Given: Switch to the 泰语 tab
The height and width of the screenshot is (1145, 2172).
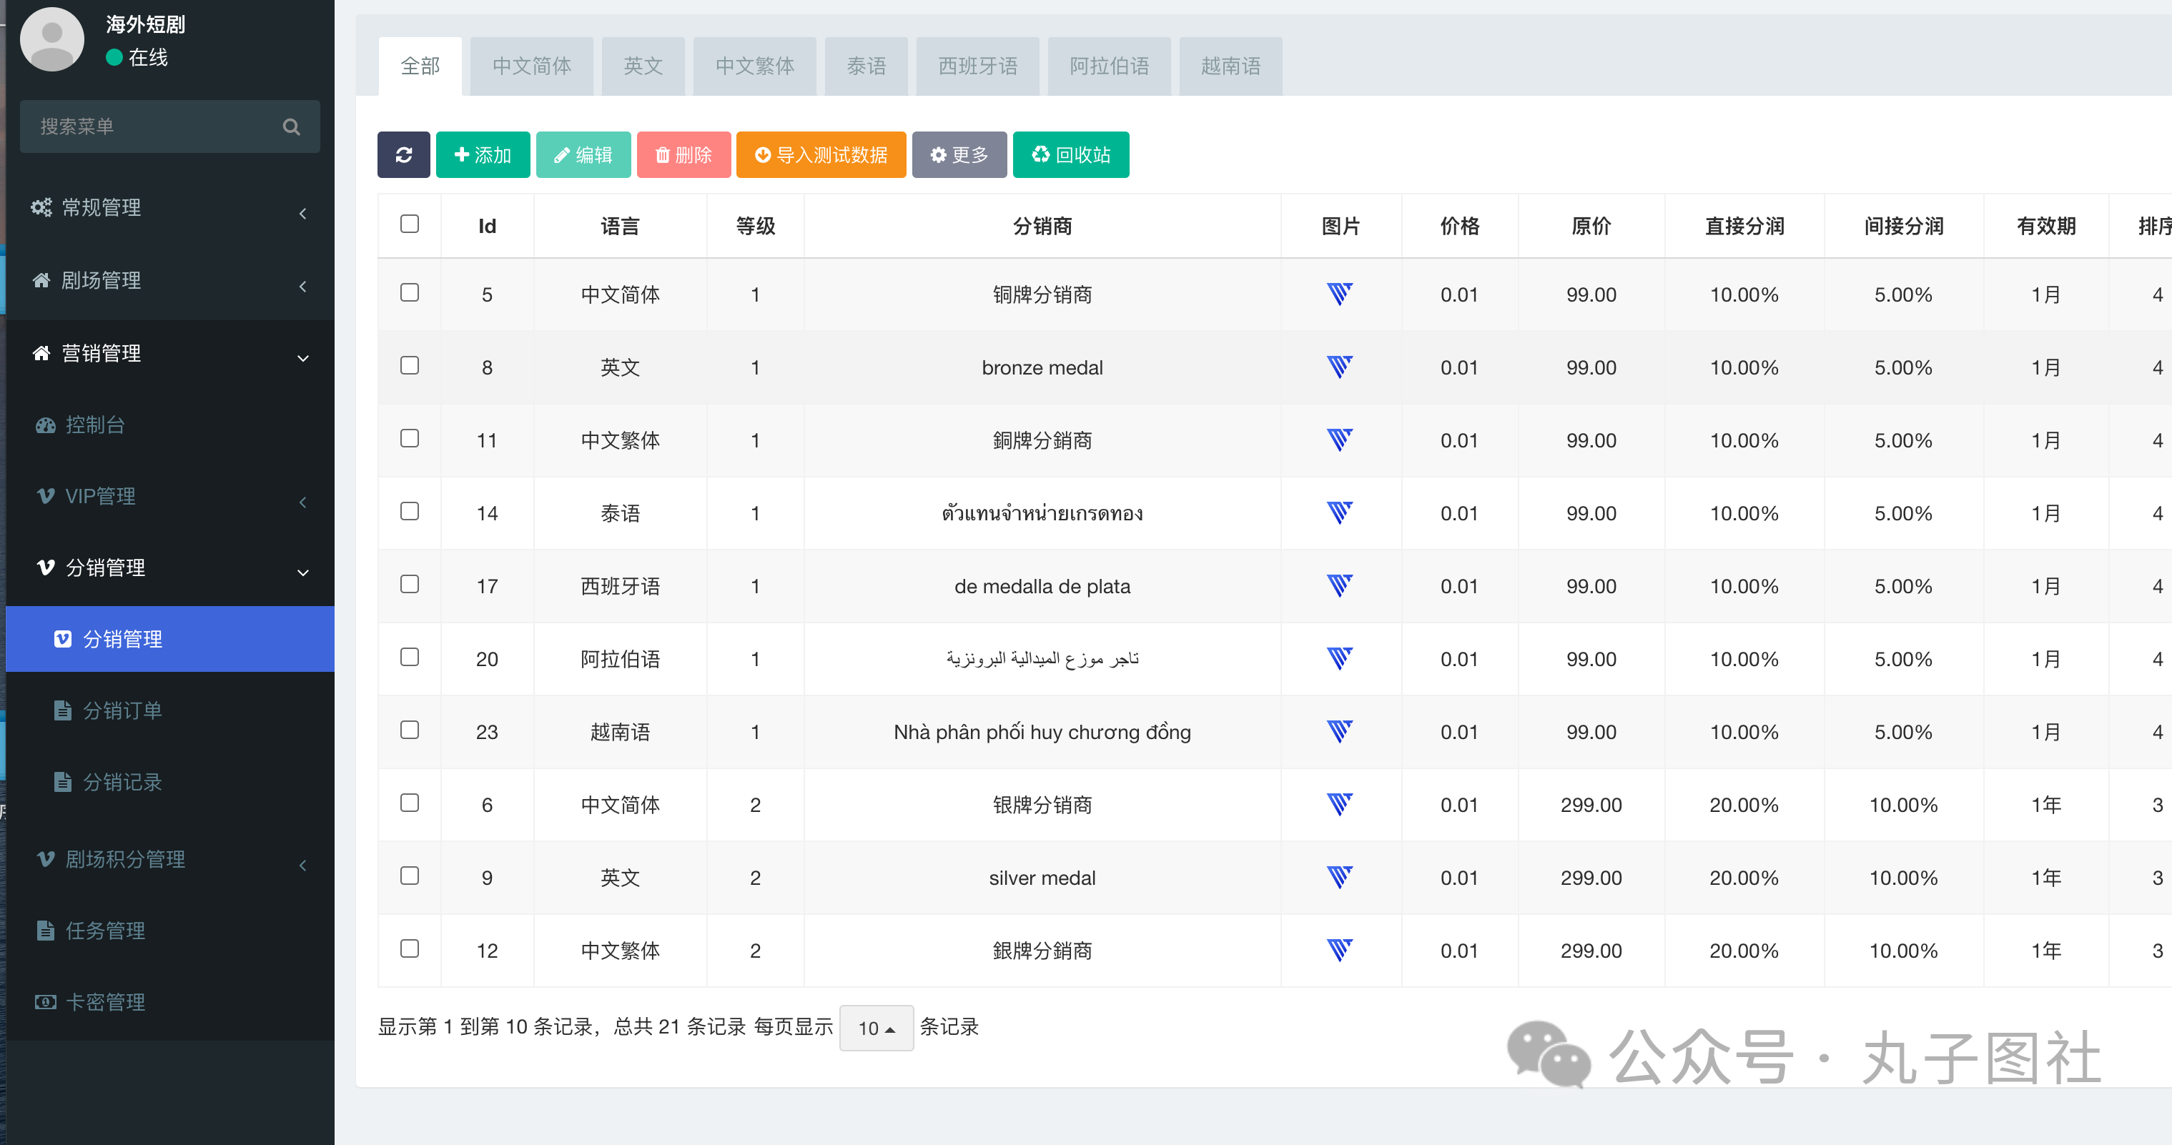Looking at the screenshot, I should (x=866, y=66).
